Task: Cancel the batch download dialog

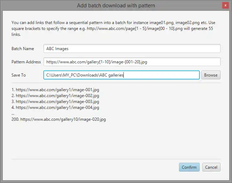Action: (x=211, y=167)
